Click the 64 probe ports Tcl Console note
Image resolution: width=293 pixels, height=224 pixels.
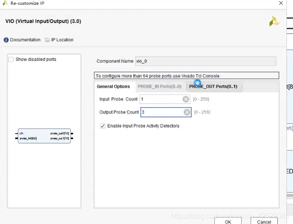point(186,76)
